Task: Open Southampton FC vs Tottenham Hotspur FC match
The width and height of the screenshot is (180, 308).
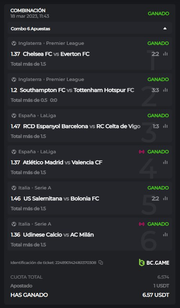Action: pos(77,90)
